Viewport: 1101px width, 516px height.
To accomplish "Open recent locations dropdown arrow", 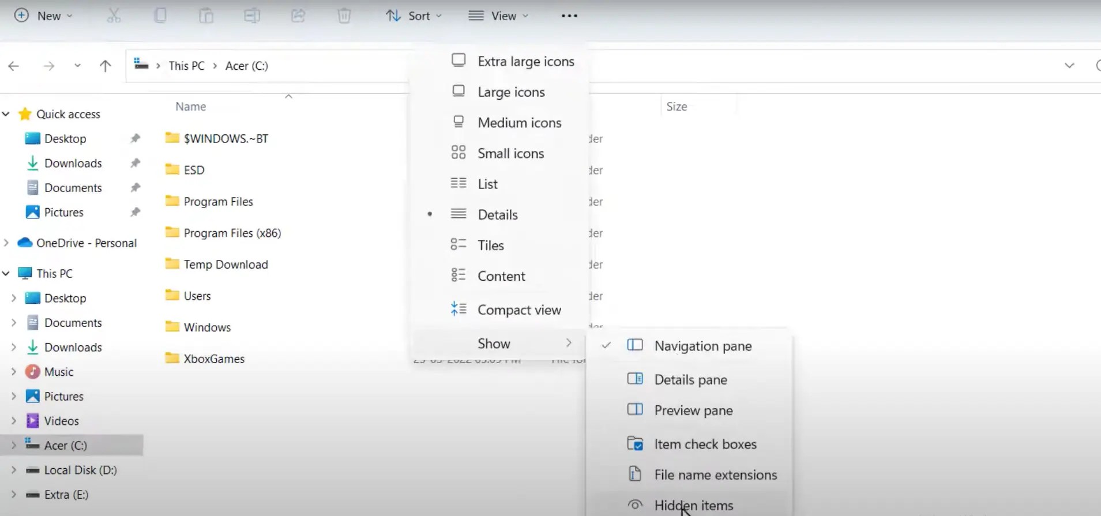I will (77, 66).
